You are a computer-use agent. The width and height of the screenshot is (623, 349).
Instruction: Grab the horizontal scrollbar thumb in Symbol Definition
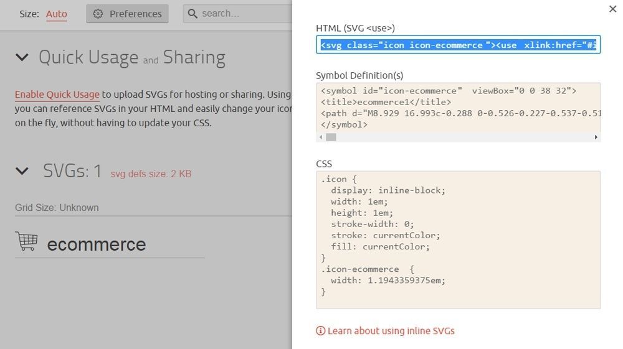[x=331, y=137]
